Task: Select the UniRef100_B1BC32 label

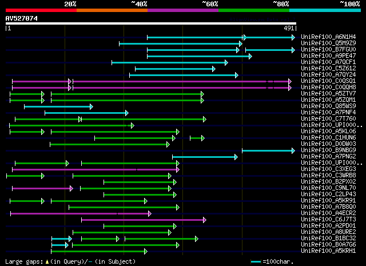Action: tap(328, 239)
